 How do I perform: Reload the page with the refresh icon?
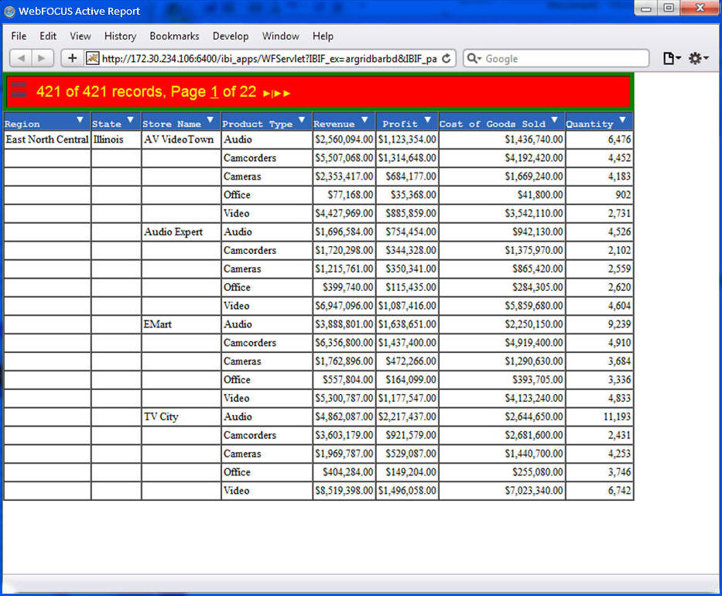tap(447, 59)
